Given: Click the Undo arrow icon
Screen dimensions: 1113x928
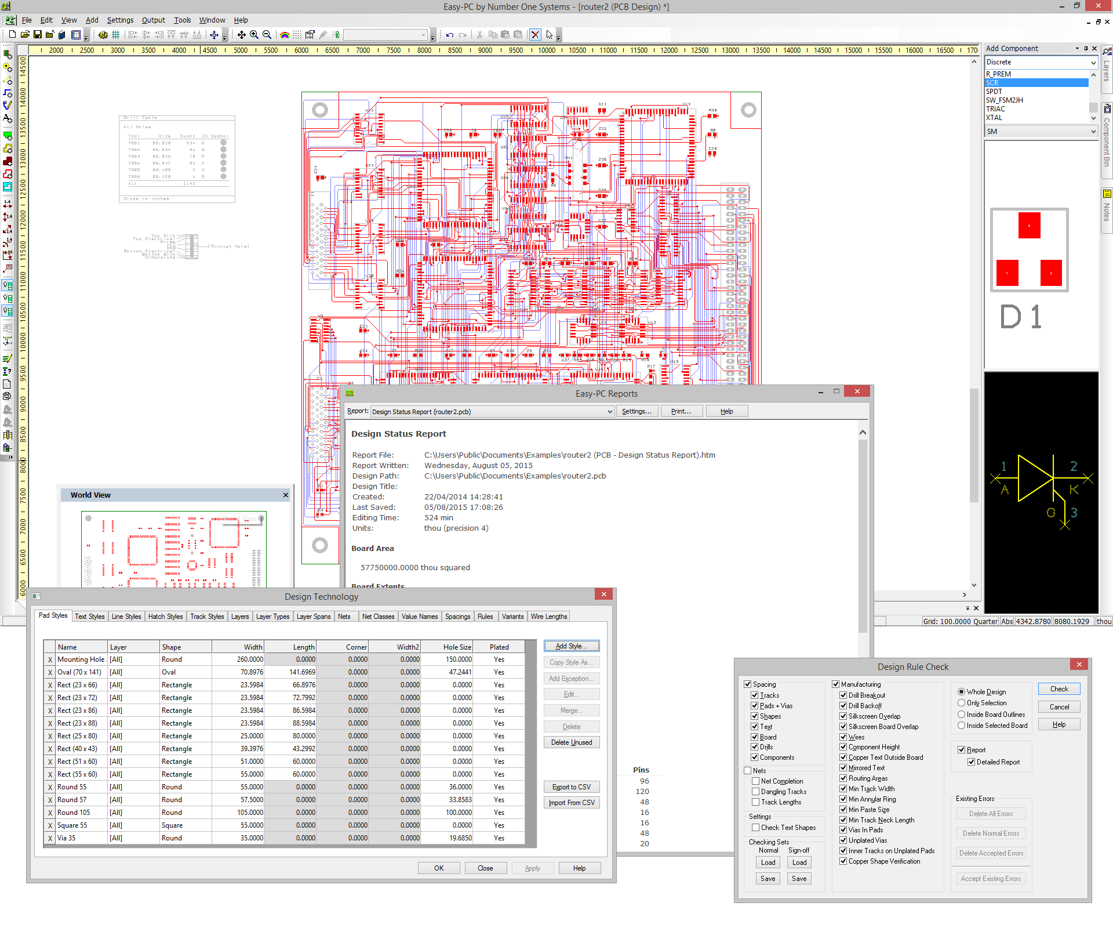Looking at the screenshot, I should (x=450, y=35).
